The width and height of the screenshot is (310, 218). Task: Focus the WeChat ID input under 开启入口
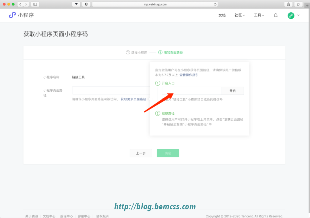point(192,91)
